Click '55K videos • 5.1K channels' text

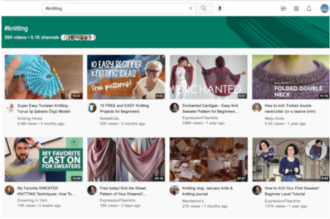point(31,37)
